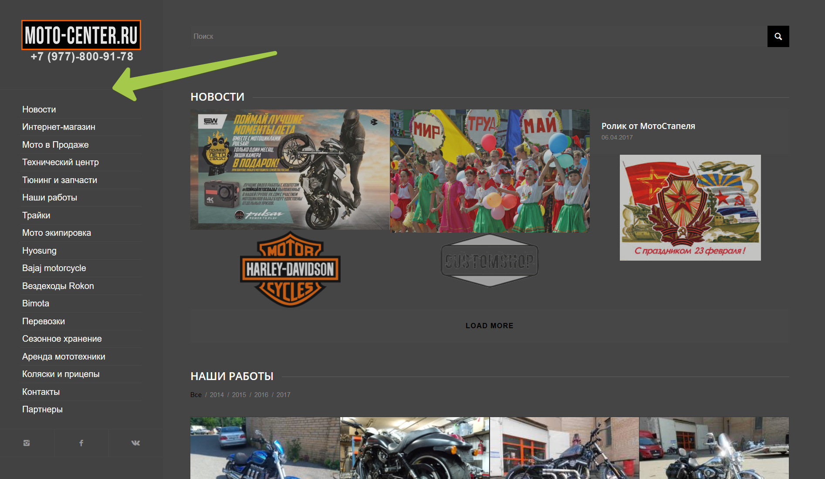Filter works by 2015
The image size is (825, 479).
[x=239, y=395]
